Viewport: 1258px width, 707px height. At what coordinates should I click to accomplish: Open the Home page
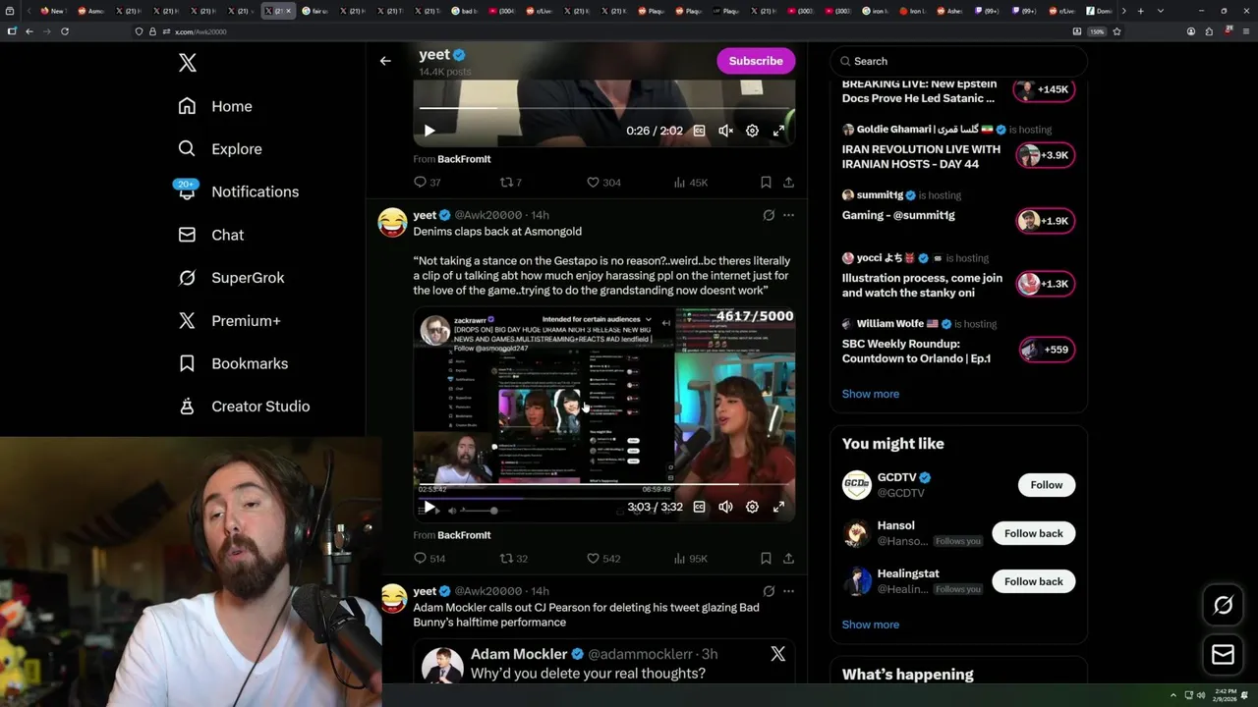[215, 106]
